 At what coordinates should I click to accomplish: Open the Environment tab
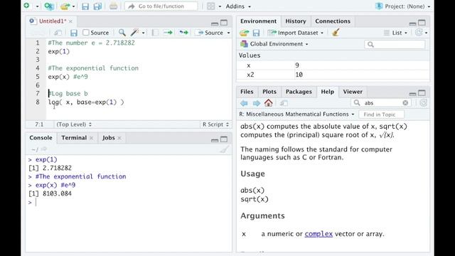point(258,21)
